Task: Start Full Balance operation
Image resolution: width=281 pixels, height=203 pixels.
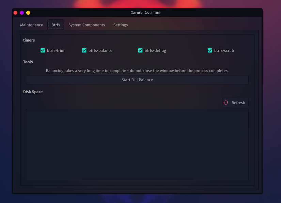Action: (x=137, y=80)
